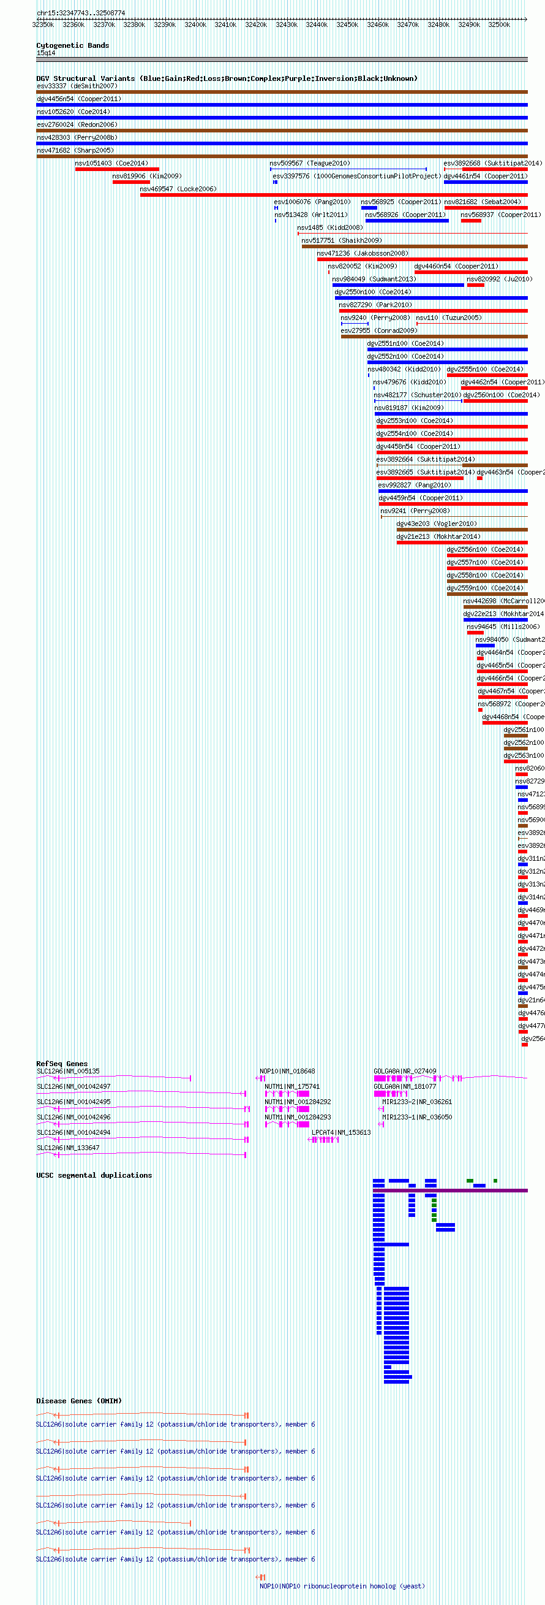Viewport: 545px width, 1605px height.
Task: Open nsv819187 (Kim2009) gain variant
Action: click(x=451, y=414)
